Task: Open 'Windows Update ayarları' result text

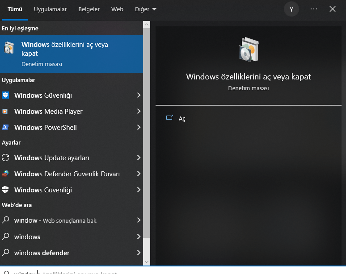Action: (52, 158)
